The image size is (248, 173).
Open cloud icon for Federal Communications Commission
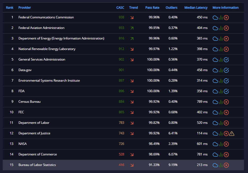[215, 18]
